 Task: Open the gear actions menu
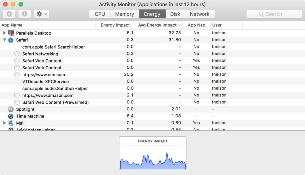click(x=42, y=14)
